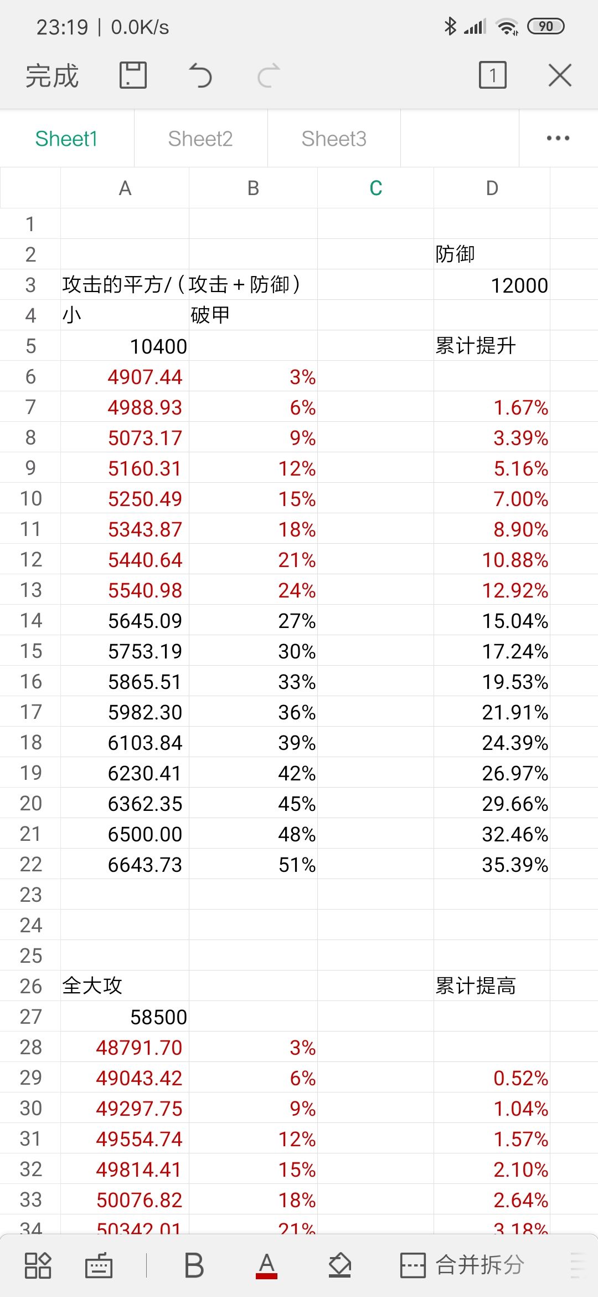Select column C header
This screenshot has width=598, height=1297.
pos(375,188)
